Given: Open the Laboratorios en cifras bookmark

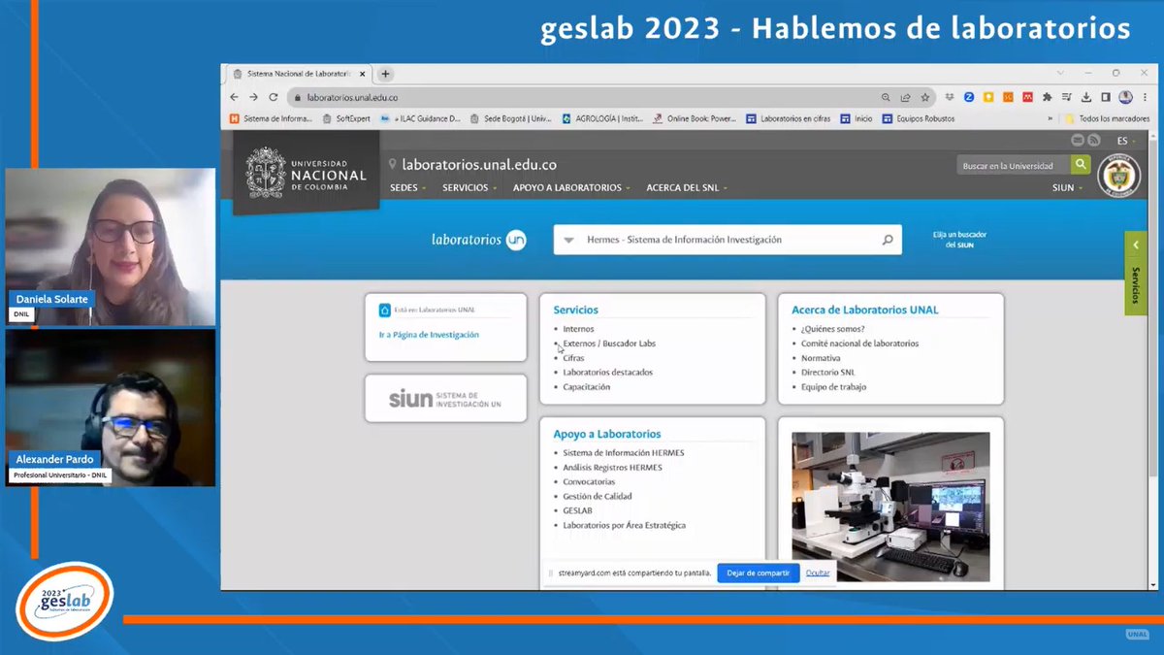Looking at the screenshot, I should tap(789, 118).
